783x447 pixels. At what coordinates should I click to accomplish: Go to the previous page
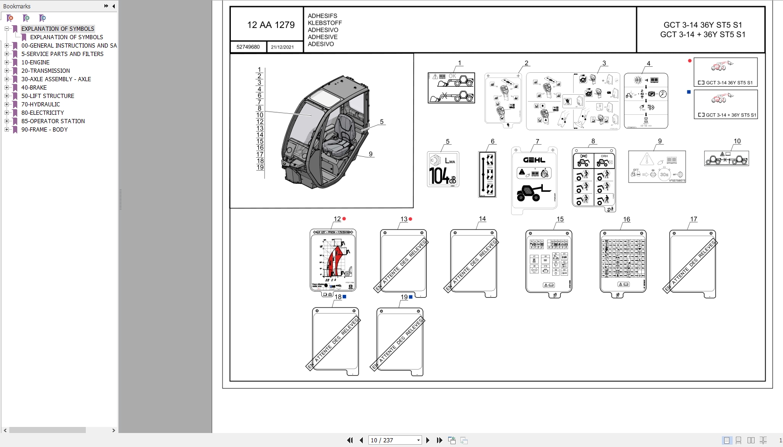click(x=361, y=440)
